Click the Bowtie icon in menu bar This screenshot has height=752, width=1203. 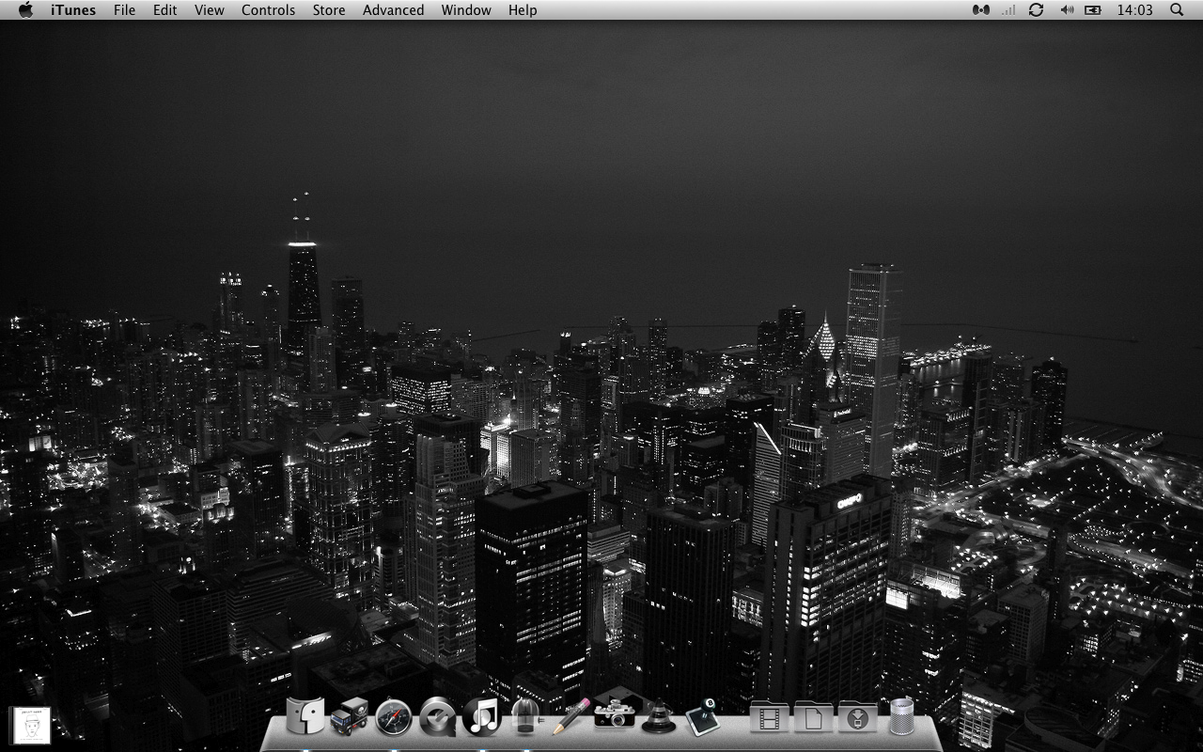click(x=980, y=10)
